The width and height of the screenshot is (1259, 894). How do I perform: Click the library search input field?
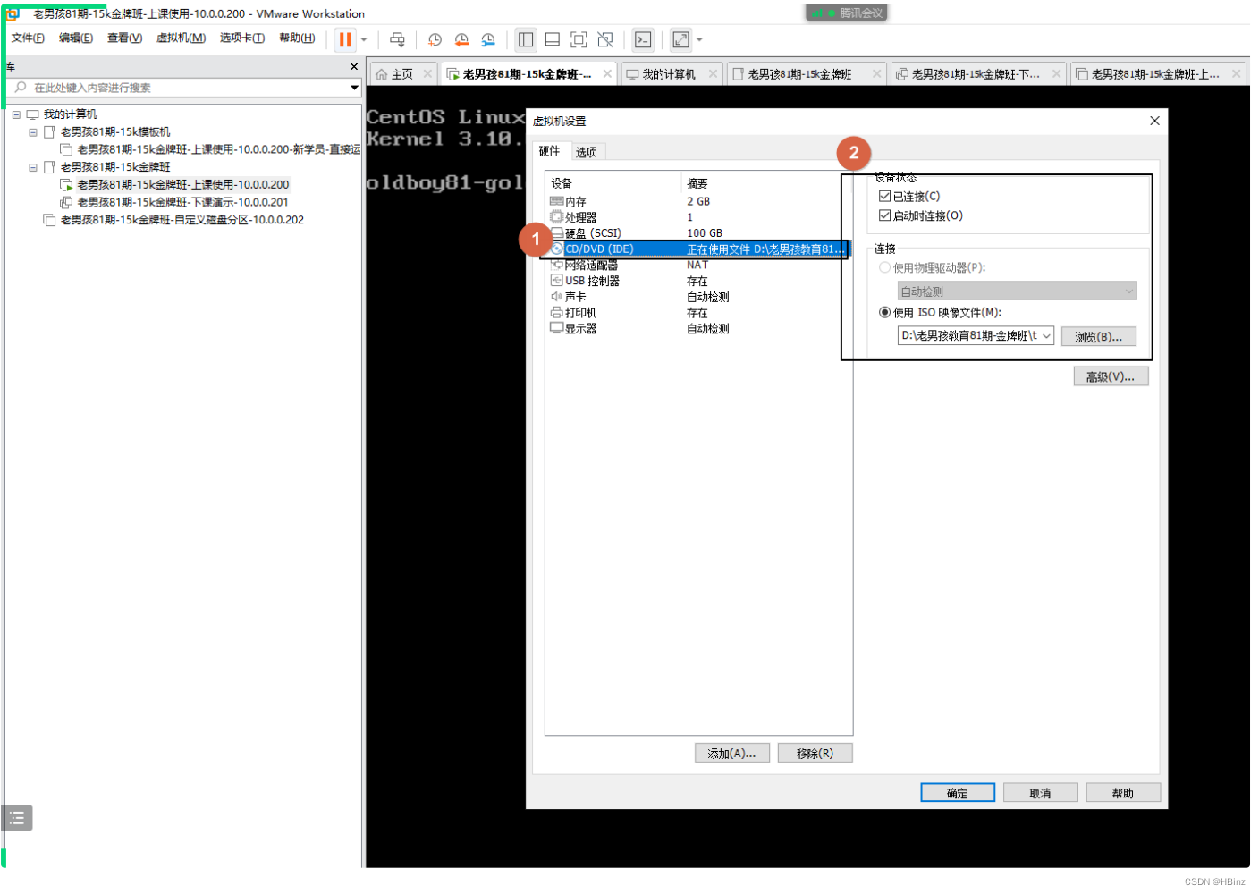pos(183,88)
